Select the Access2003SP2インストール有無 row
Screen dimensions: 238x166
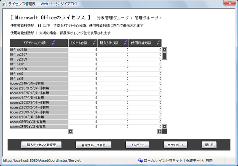[86, 107]
